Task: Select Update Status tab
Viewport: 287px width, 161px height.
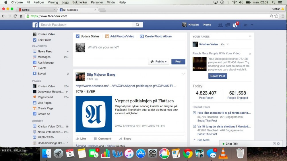Action: [x=88, y=36]
